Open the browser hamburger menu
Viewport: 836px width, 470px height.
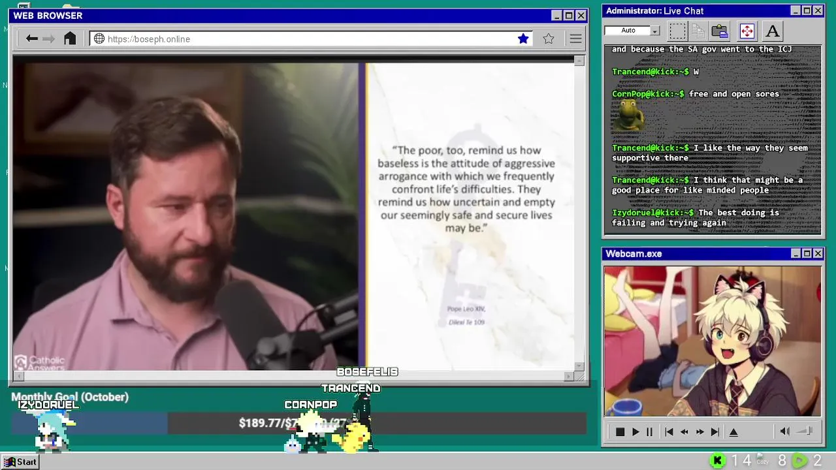click(575, 39)
